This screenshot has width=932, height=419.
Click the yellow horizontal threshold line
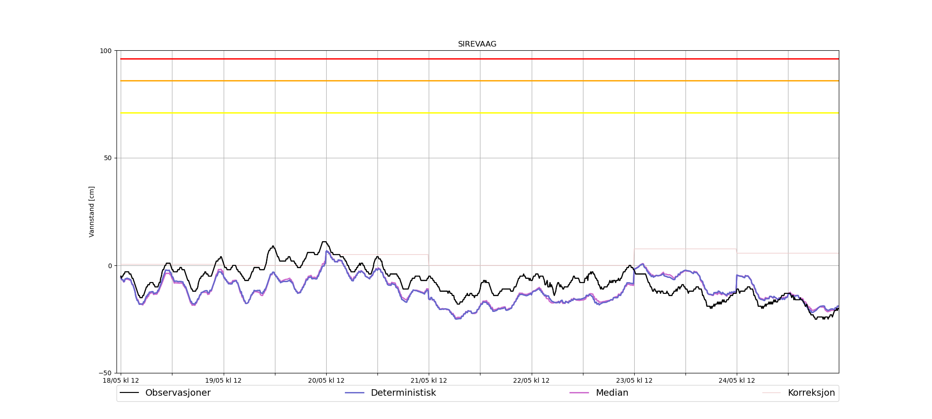tap(480, 113)
